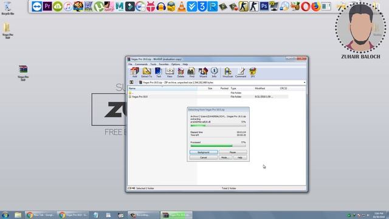Viewport: 389px width, 219px height.
Task: Expand the archive path dropdown arrow
Action: point(305,83)
